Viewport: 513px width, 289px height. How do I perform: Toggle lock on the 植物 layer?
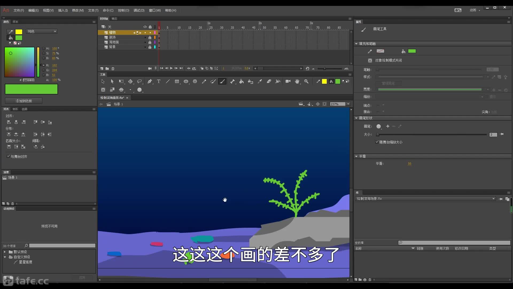click(x=150, y=33)
